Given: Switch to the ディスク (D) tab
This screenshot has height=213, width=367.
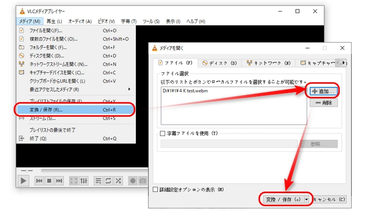Looking at the screenshot, I should click(219, 63).
